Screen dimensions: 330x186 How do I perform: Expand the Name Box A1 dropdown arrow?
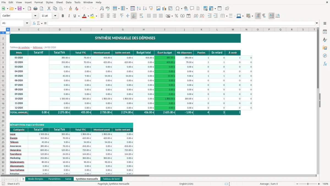coord(27,23)
